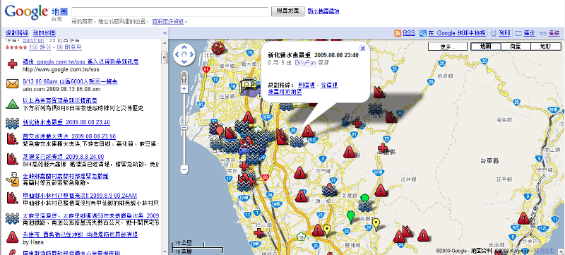This screenshot has height=255, width=565.
Task: Click the RSS feed icon
Action: click(398, 33)
